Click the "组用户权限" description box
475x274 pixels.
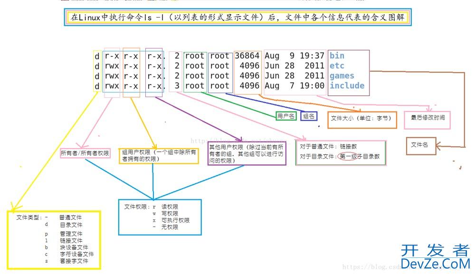pyautogui.click(x=159, y=156)
